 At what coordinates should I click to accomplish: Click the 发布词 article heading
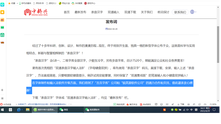(111, 22)
